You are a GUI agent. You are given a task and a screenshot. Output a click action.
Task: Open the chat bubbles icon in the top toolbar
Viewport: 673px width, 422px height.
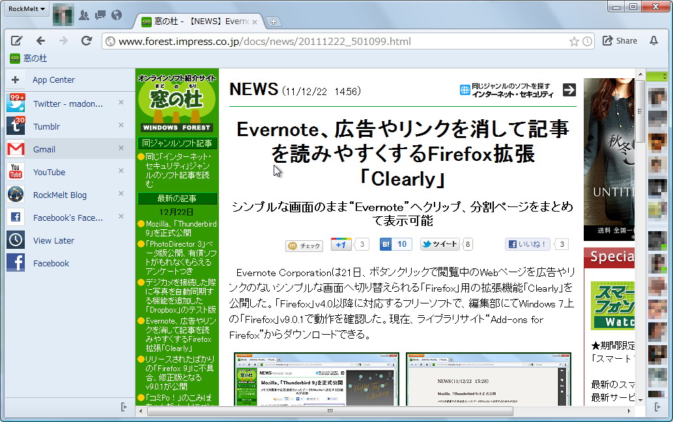[100, 14]
